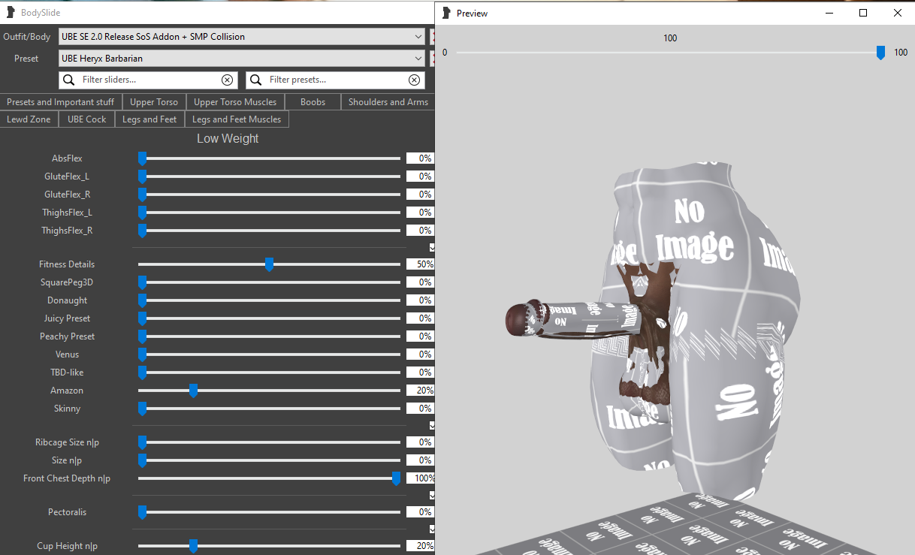Viewport: 915px width, 555px height.
Task: Click the search magnifier in Filter sliders
Action: [x=68, y=80]
